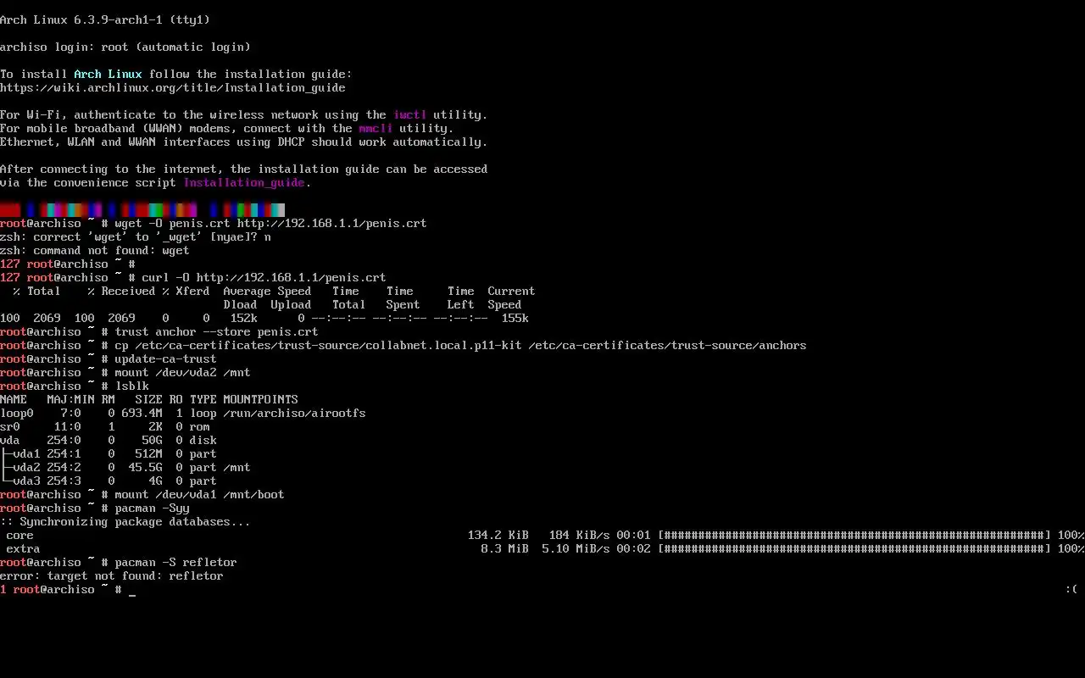The height and width of the screenshot is (678, 1085).
Task: Click the "core" database name
Action: [19, 535]
